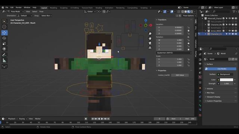The height and width of the screenshot is (134, 239).
Task: Toggle the Location Y lock
Action: tap(189, 31)
